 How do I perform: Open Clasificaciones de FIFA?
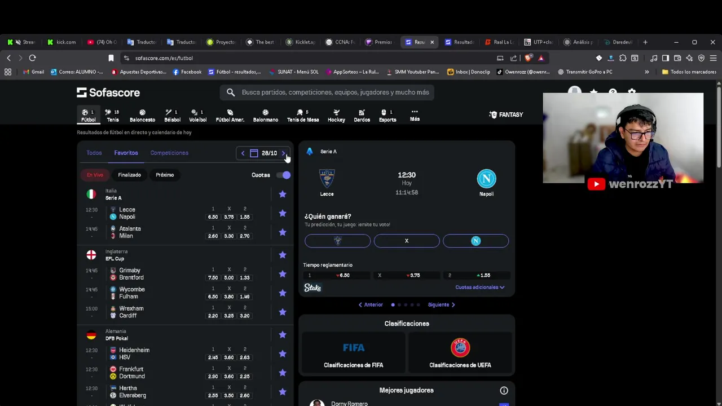tap(353, 353)
